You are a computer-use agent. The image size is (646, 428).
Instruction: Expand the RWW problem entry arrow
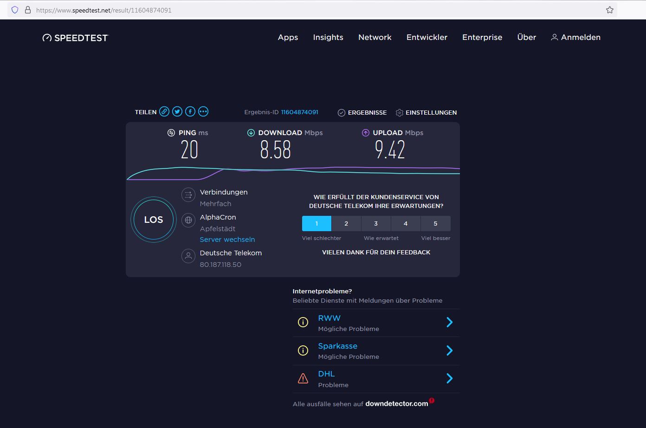click(449, 323)
